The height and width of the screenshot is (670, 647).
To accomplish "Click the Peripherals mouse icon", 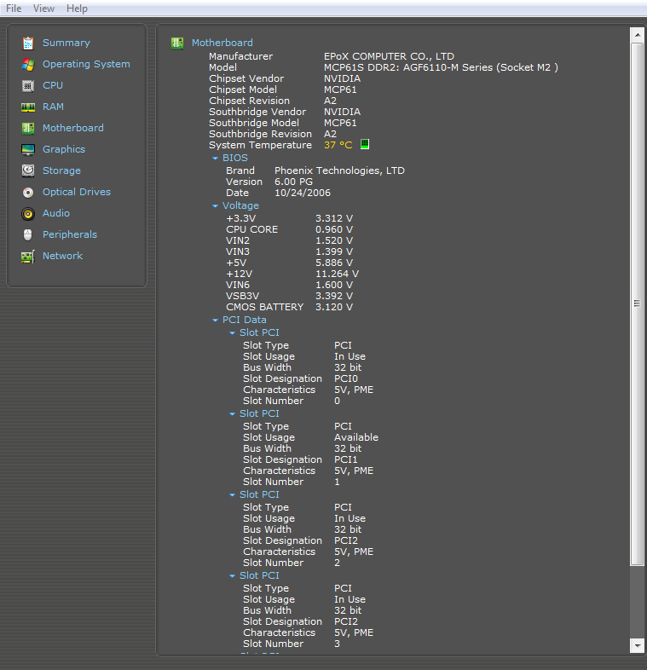I will point(28,235).
